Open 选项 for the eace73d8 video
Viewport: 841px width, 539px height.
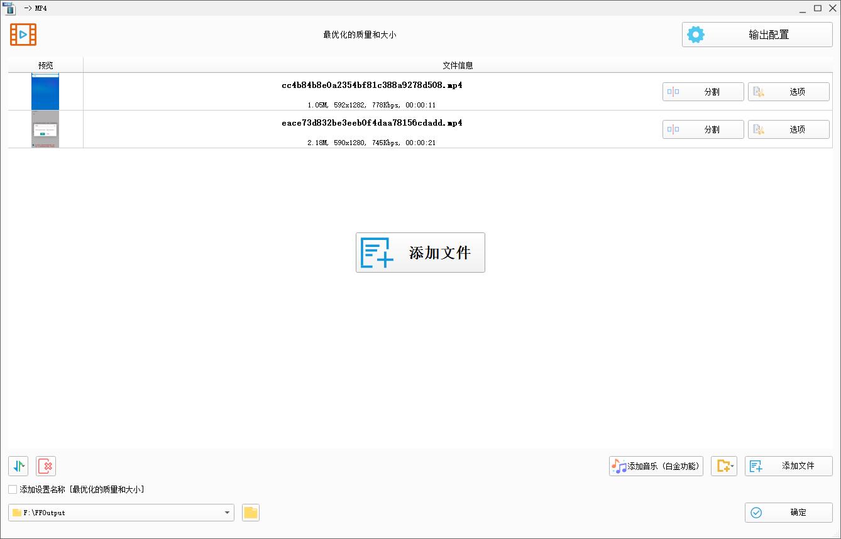[x=788, y=129]
